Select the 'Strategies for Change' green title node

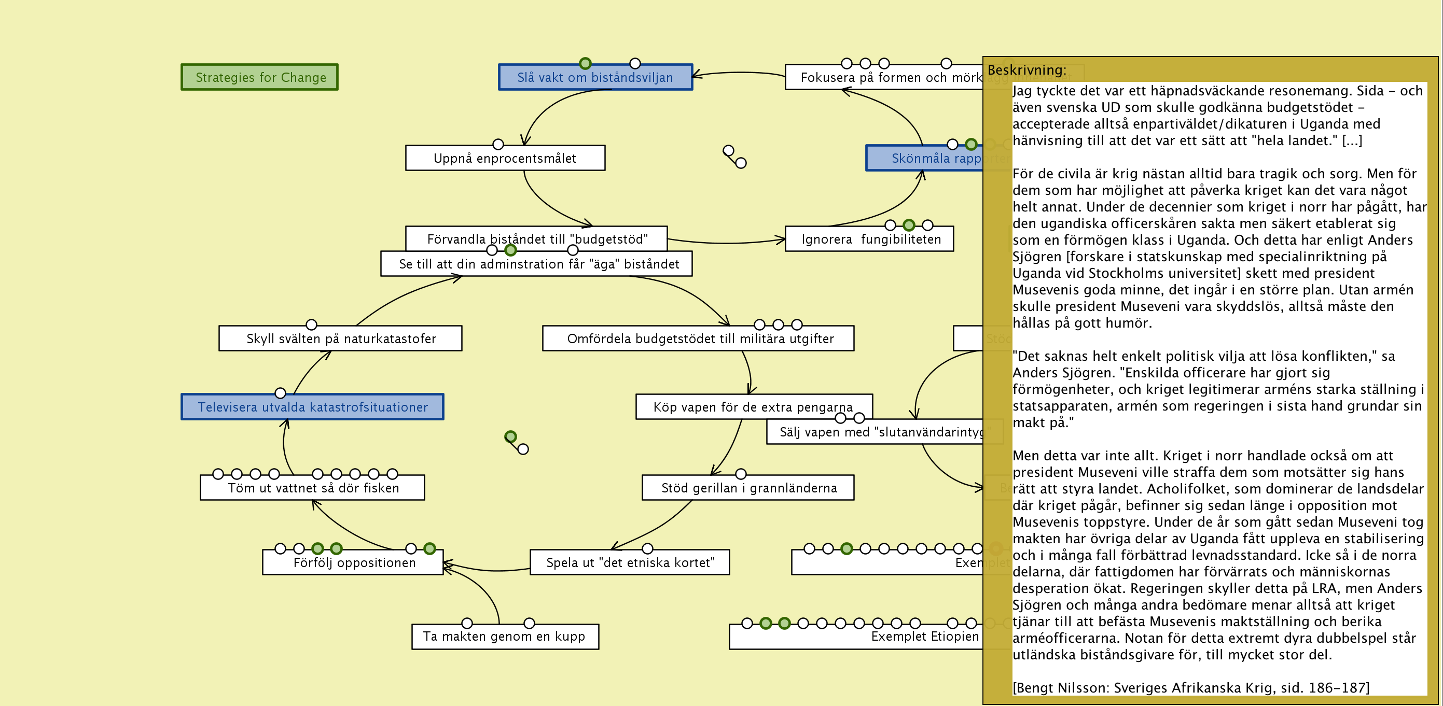click(x=260, y=77)
